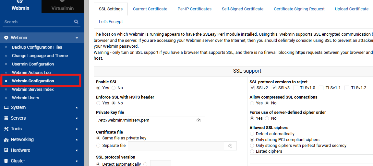Viewport: 373px width, 166px height.
Task: Click the Cluster layers icon
Action: pos(6,161)
